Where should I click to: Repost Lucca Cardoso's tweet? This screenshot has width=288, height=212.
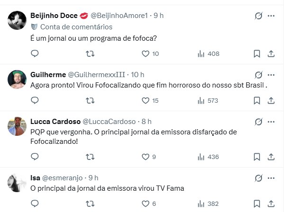point(89,157)
